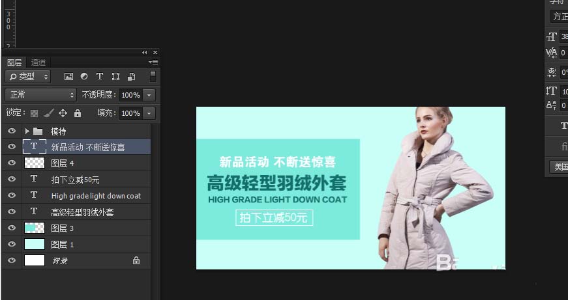Open the blend mode 正常 dropdown

40,95
